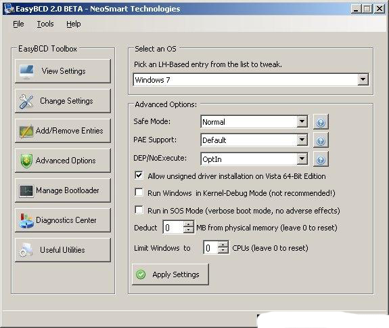Click the wrench icon on Change Settings
389x328 pixels.
[26, 102]
